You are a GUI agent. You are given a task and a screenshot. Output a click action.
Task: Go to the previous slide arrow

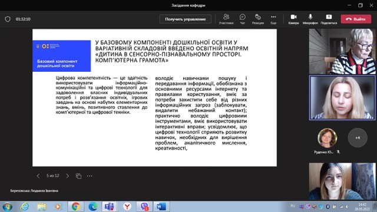pyautogui.click(x=38, y=176)
